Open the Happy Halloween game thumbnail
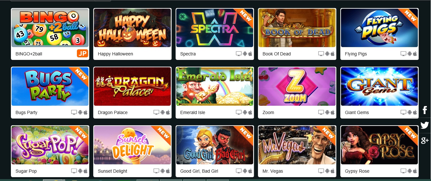431x181 pixels. 132,28
